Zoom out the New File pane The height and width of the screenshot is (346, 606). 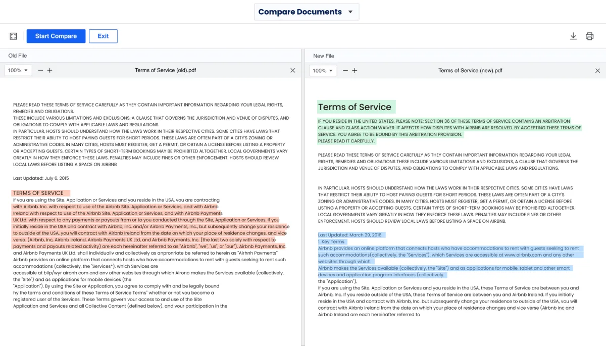click(345, 71)
